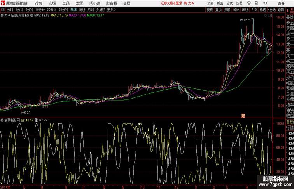Switch to 1分钟 period tab
The width and height of the screenshot is (294, 189).
pos(19,10)
